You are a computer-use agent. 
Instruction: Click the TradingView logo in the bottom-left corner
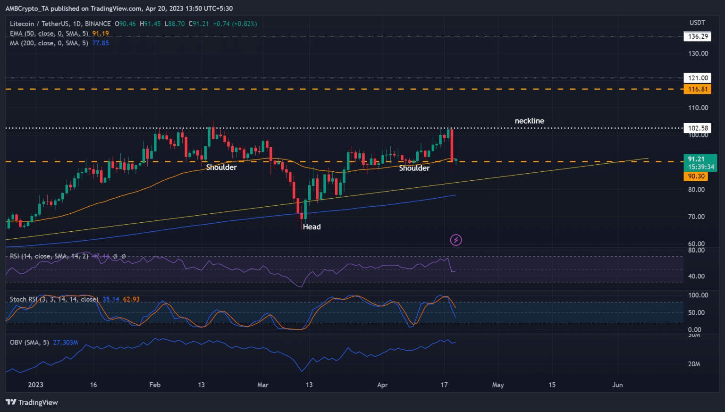(32, 402)
